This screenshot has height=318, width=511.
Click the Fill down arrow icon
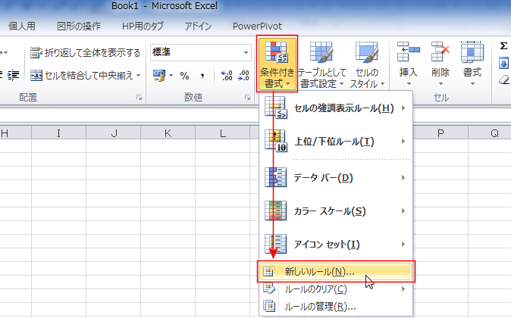tap(504, 63)
